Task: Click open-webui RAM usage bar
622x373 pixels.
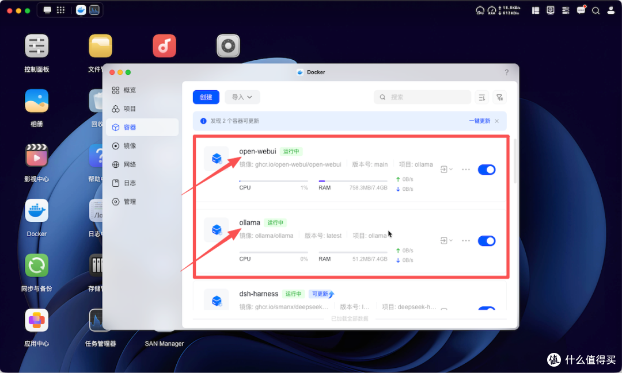Action: pos(352,181)
